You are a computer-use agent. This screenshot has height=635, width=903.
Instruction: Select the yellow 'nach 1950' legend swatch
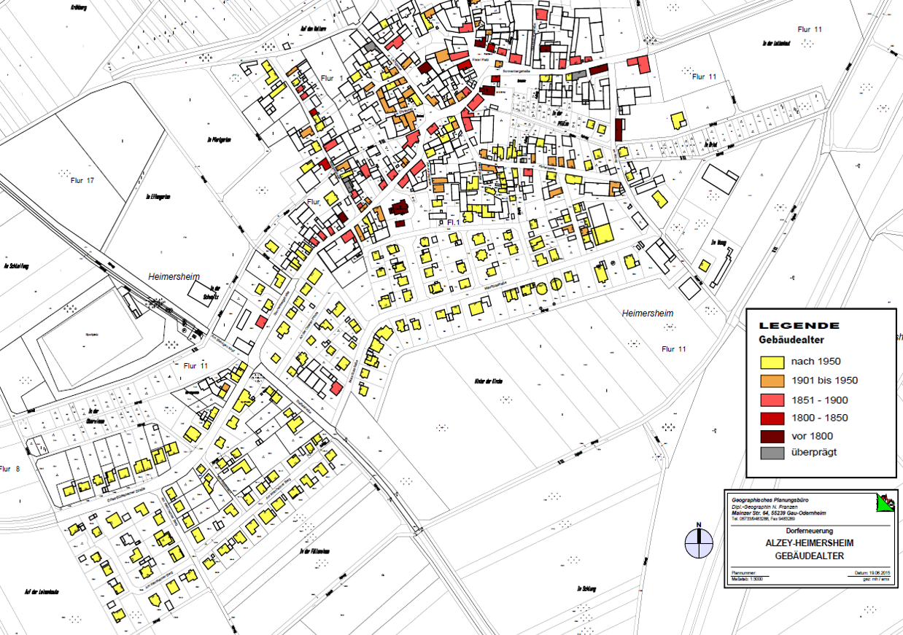tap(772, 362)
